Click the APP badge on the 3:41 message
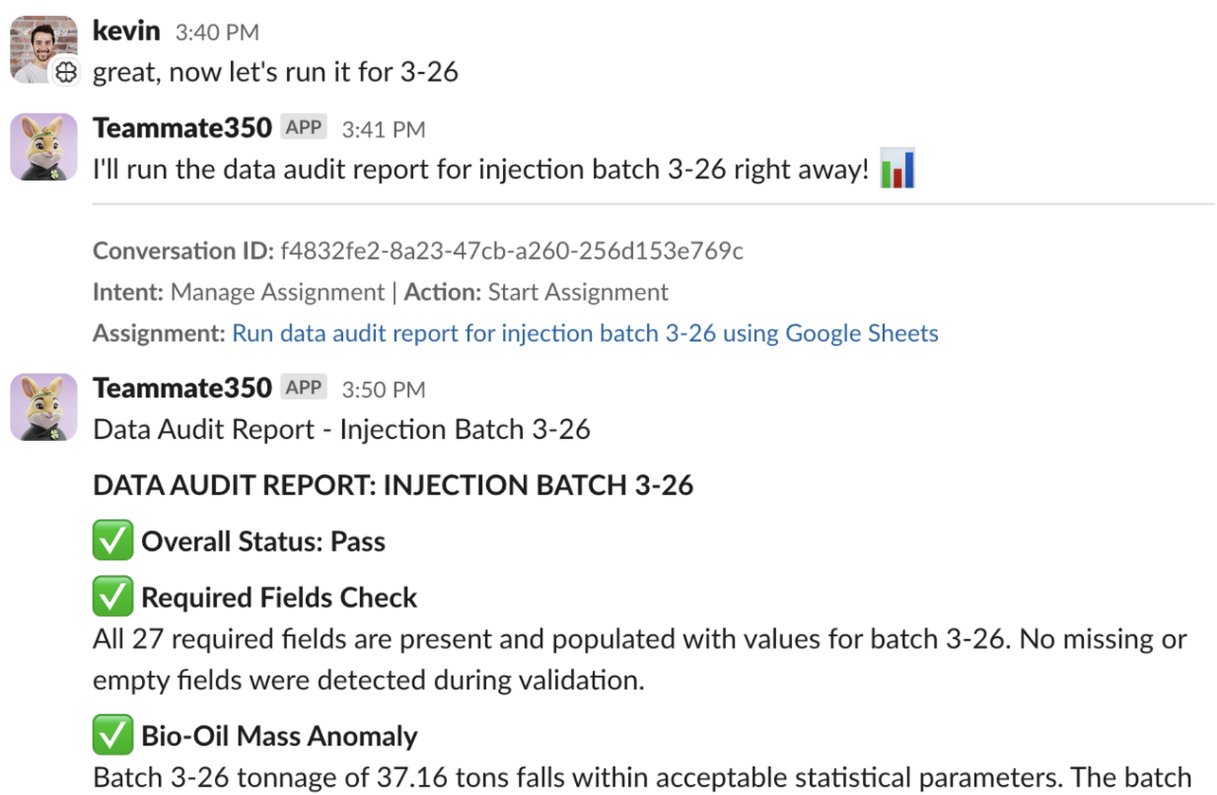The height and width of the screenshot is (795, 1217). [304, 127]
